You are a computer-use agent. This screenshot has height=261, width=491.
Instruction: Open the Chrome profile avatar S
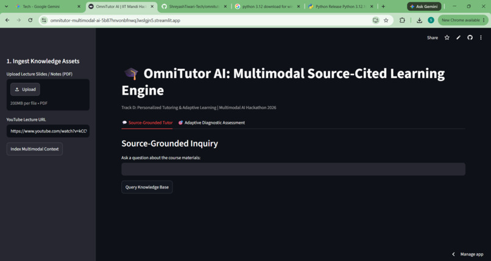(431, 20)
